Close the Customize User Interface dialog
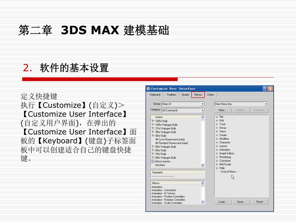Image resolution: width=296 pixels, height=222 pixels. tap(270, 88)
